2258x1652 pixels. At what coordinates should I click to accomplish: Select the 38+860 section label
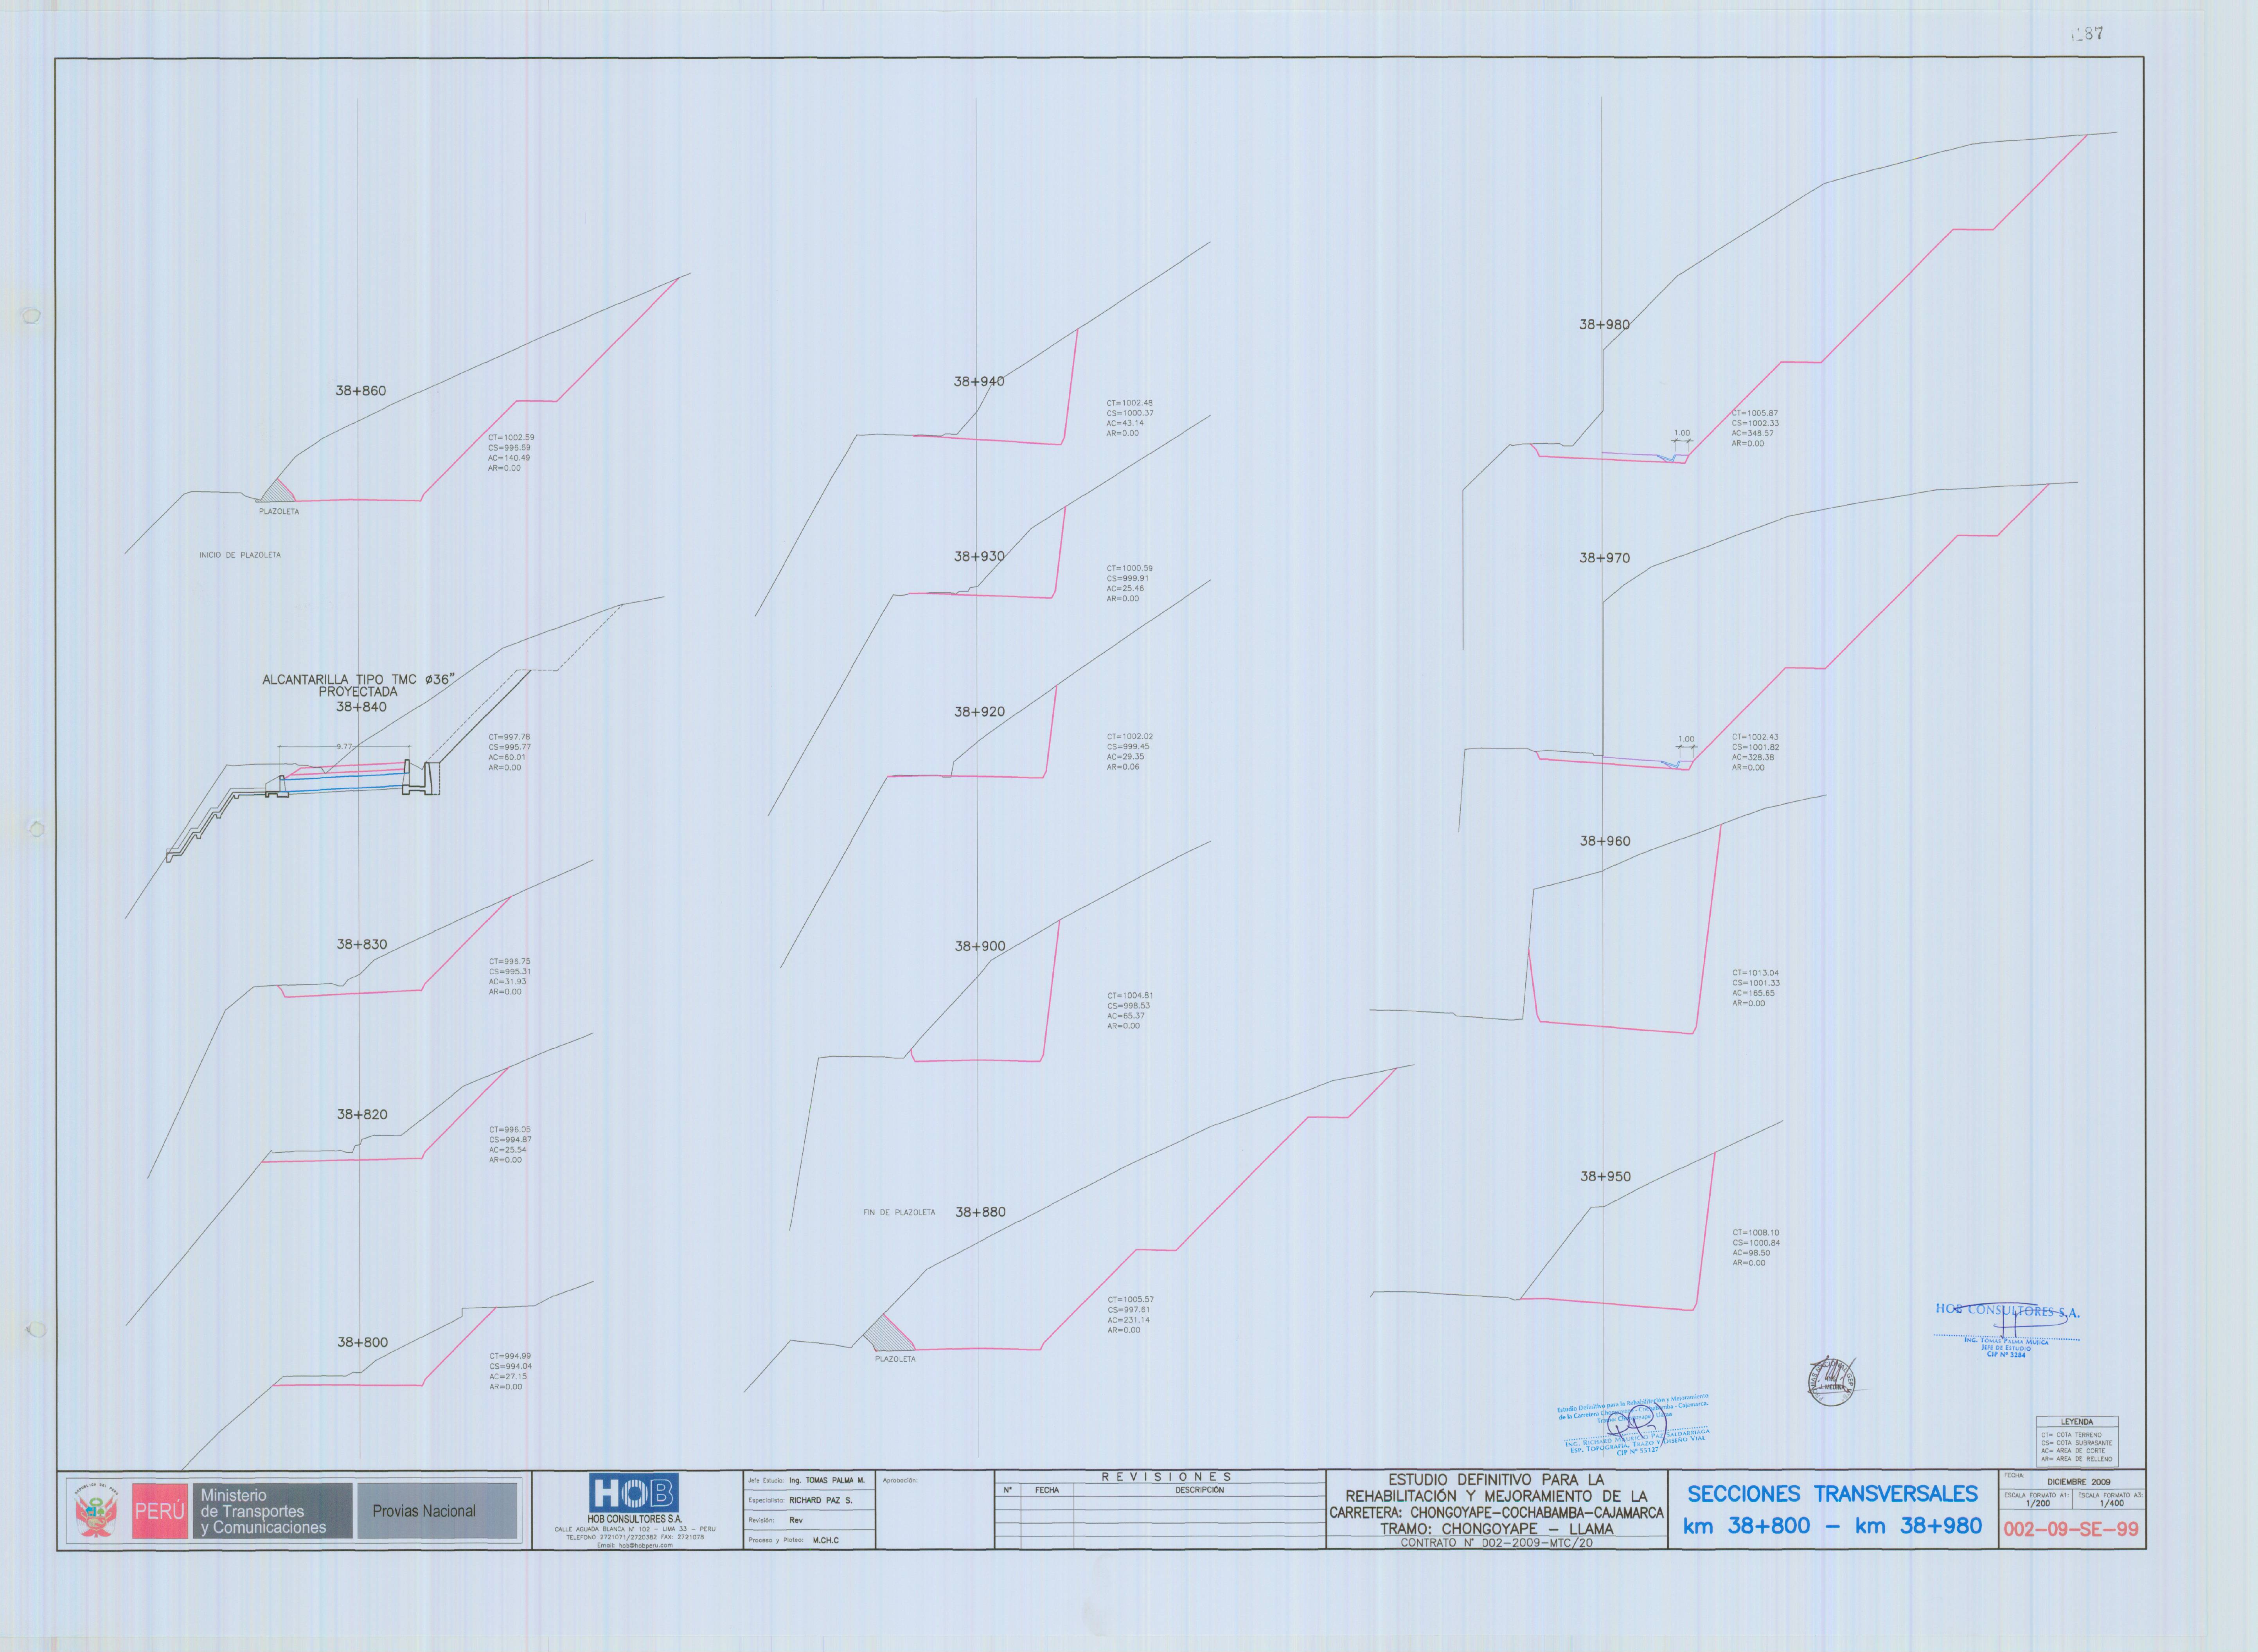(361, 391)
